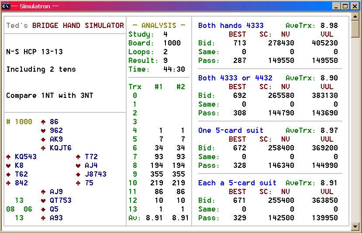Image resolution: width=362 pixels, height=233 pixels.
Task: Close the Simulatron console window
Action: (x=354, y=6)
